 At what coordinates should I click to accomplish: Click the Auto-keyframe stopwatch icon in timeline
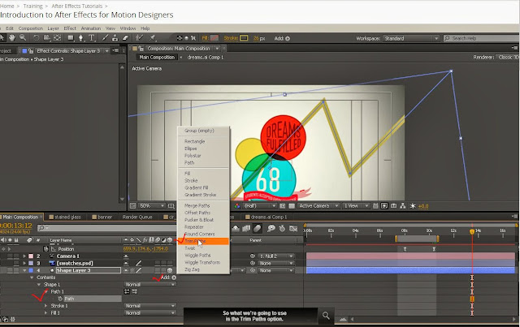point(282,228)
